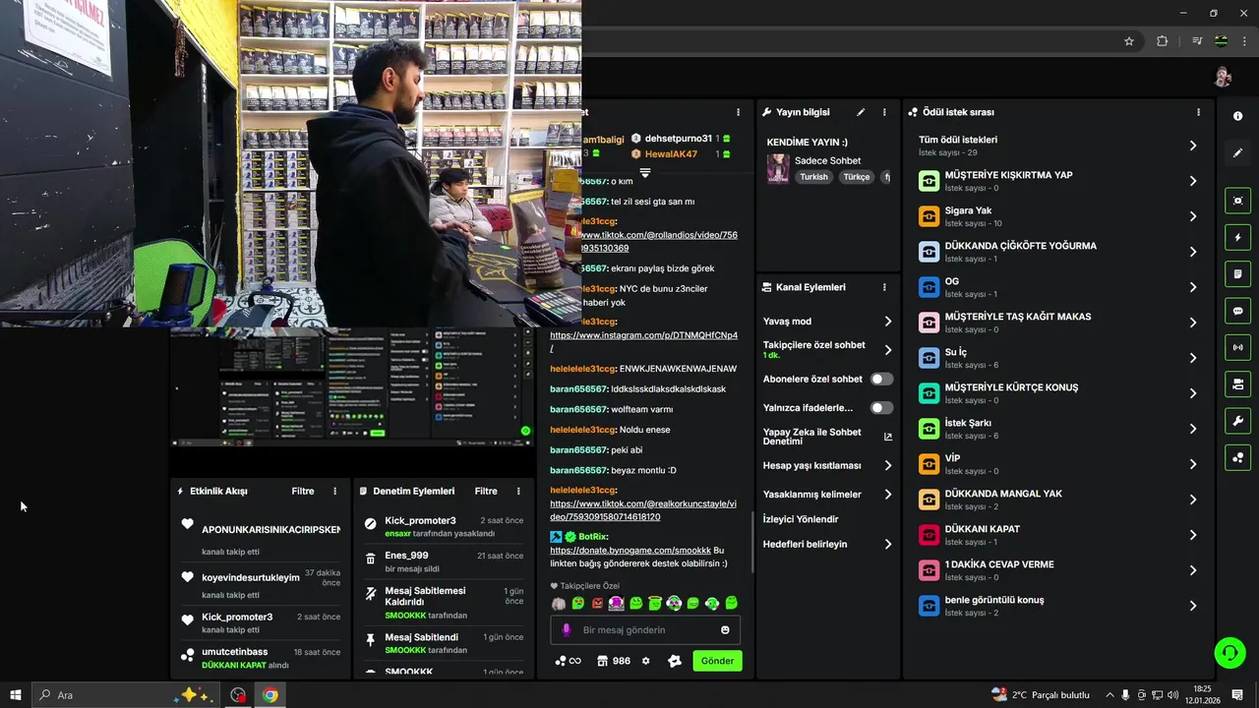
Task: Toggle the stream preview widget icon
Action: coord(1237,201)
